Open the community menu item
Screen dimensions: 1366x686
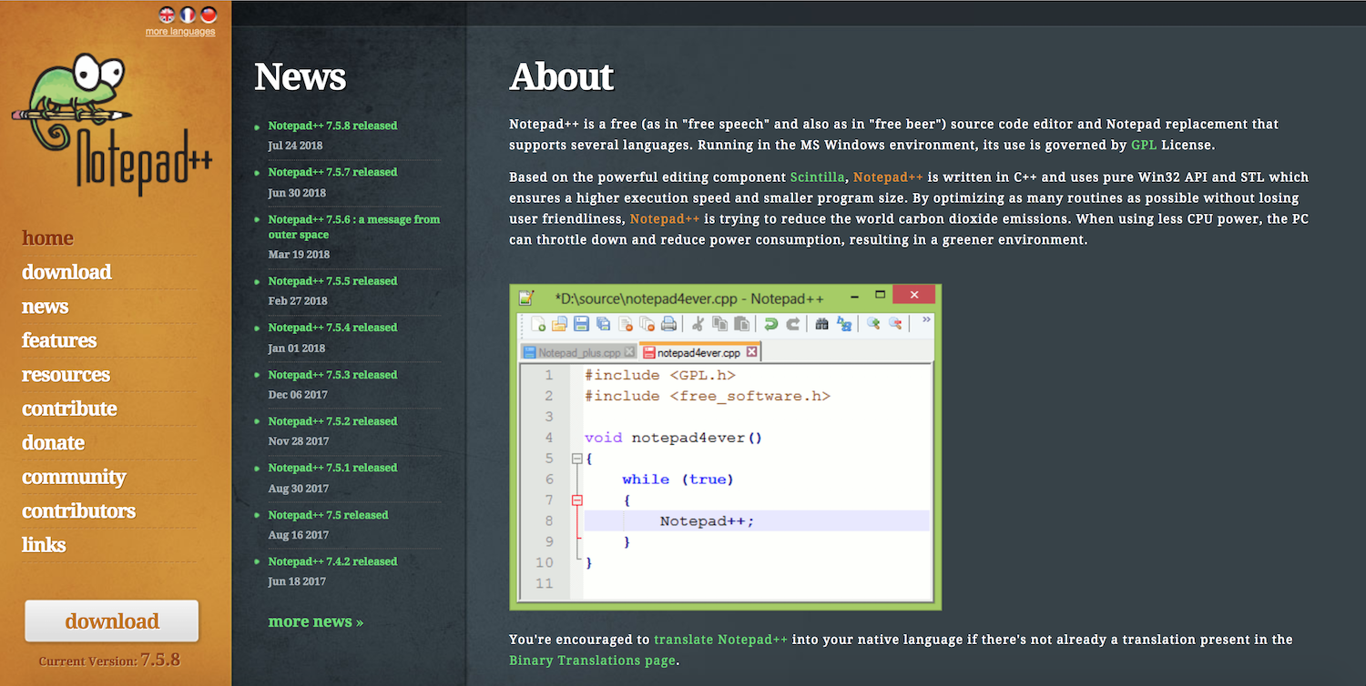[74, 477]
